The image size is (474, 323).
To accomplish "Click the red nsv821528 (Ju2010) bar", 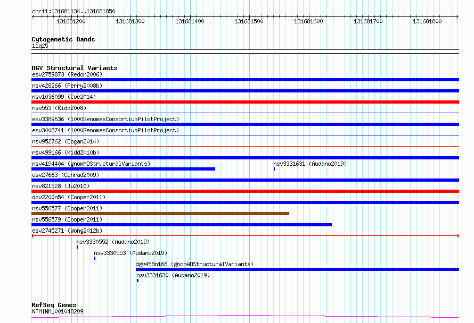I will click(245, 191).
